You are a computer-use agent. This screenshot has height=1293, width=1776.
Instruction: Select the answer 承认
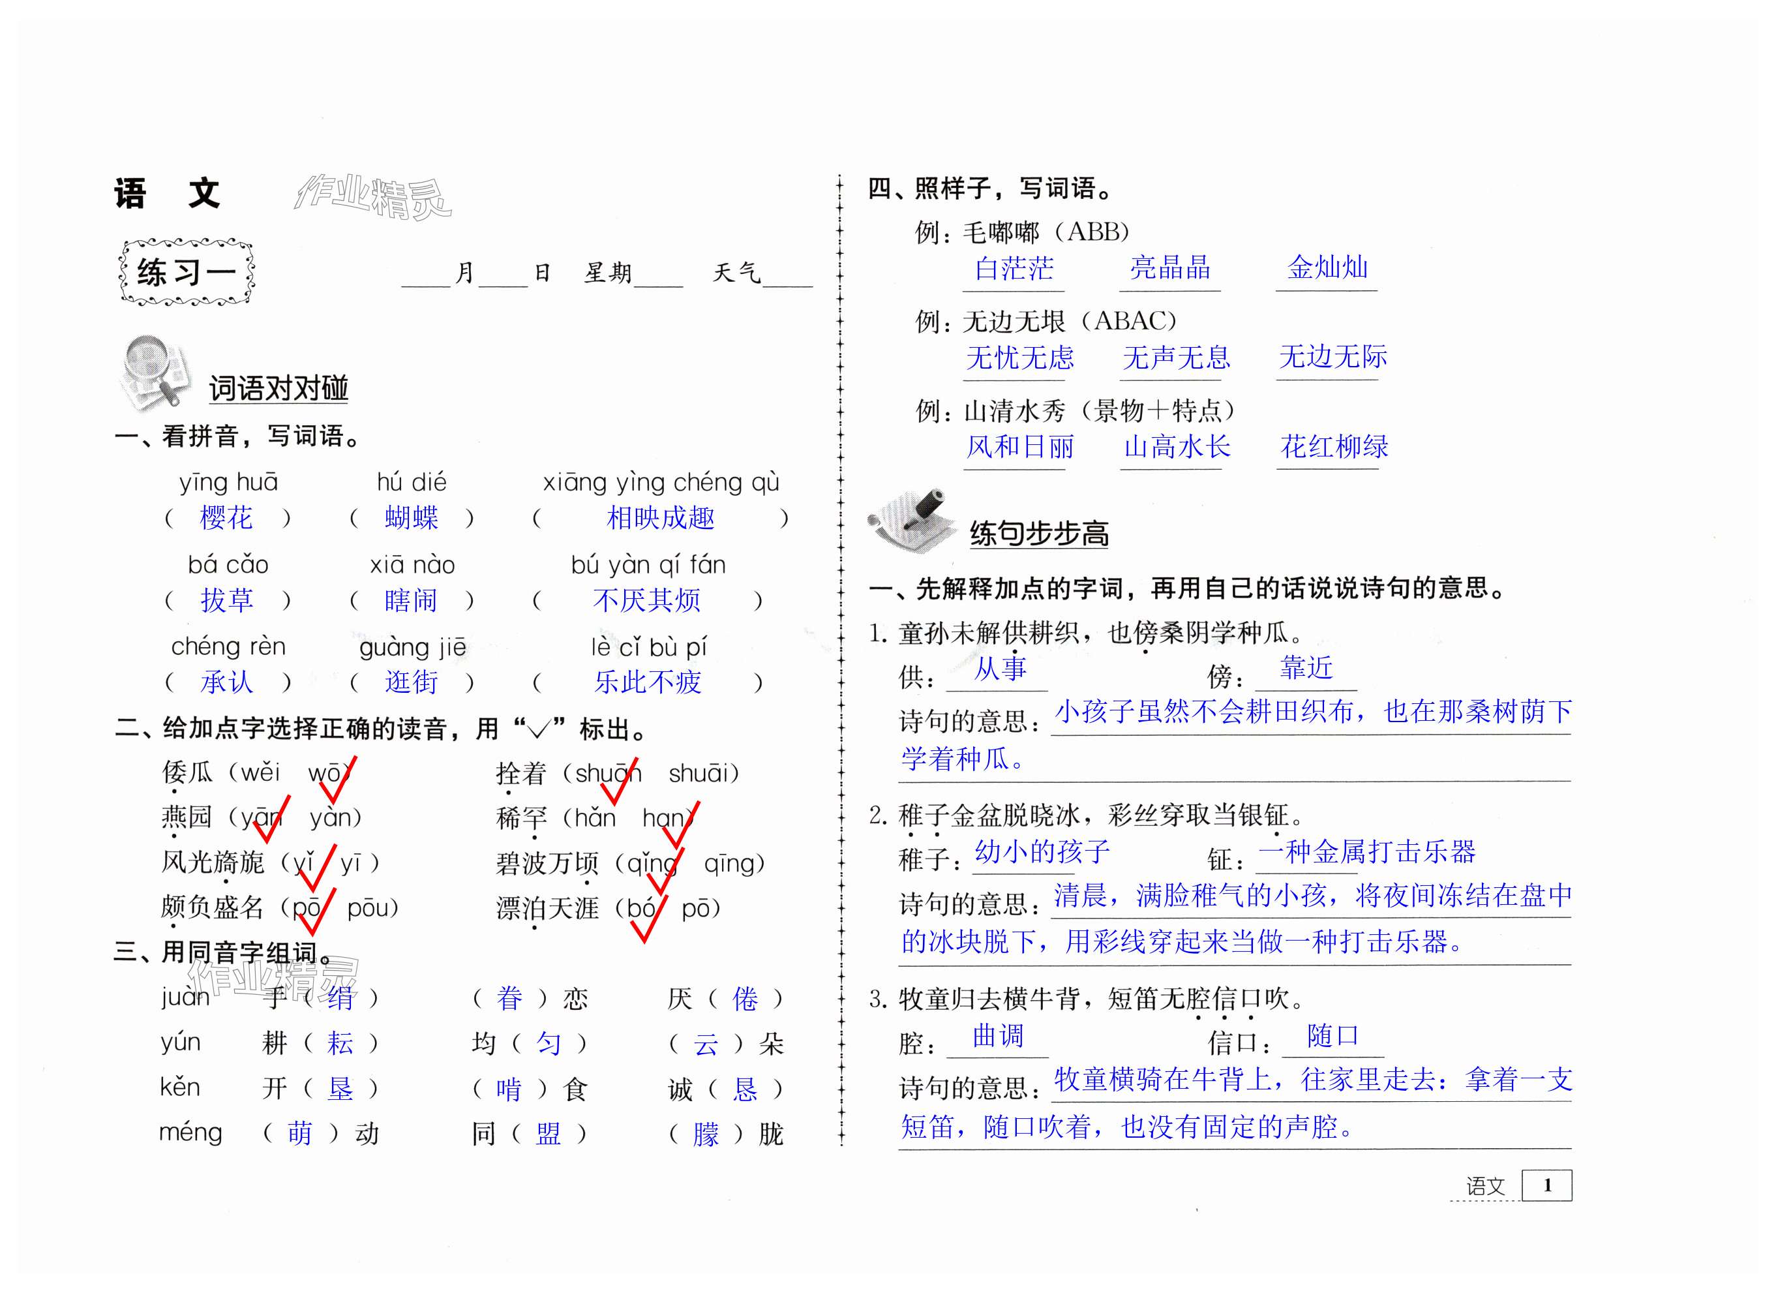click(x=226, y=682)
